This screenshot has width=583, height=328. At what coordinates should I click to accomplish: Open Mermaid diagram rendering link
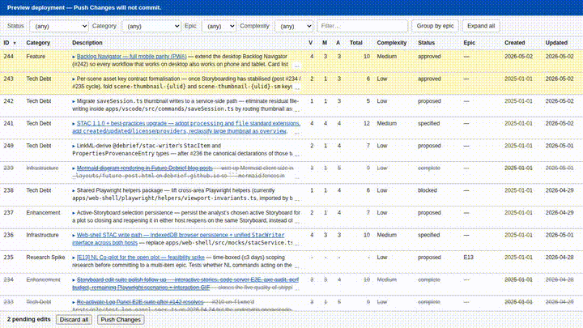(x=145, y=168)
